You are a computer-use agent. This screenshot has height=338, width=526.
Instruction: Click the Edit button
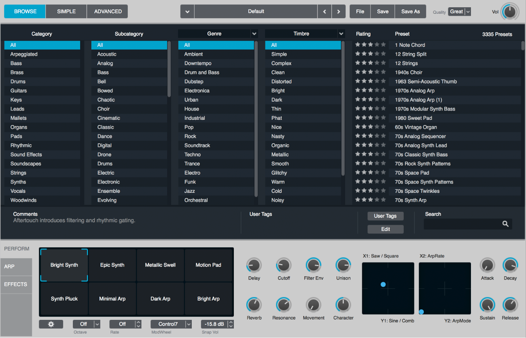[x=385, y=229]
